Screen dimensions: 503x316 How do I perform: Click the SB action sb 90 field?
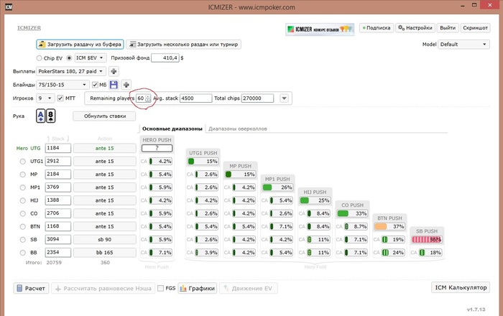[105, 239]
